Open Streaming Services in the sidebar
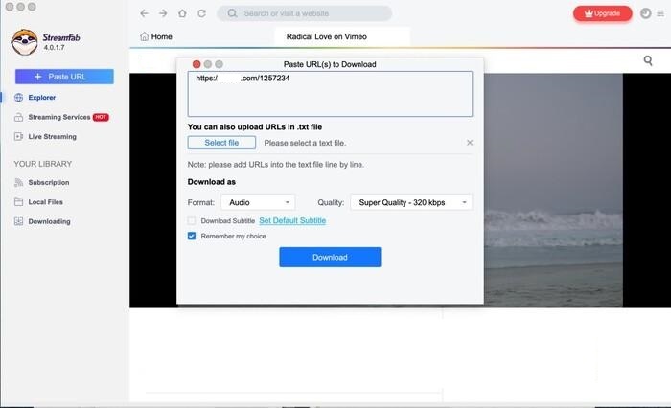The height and width of the screenshot is (408, 671). click(61, 117)
